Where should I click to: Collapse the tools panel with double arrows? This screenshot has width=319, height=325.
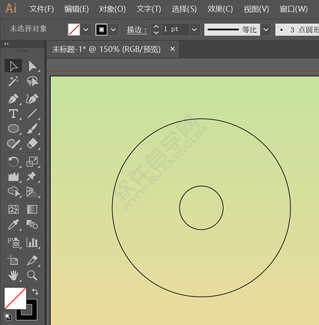[x=6, y=44]
